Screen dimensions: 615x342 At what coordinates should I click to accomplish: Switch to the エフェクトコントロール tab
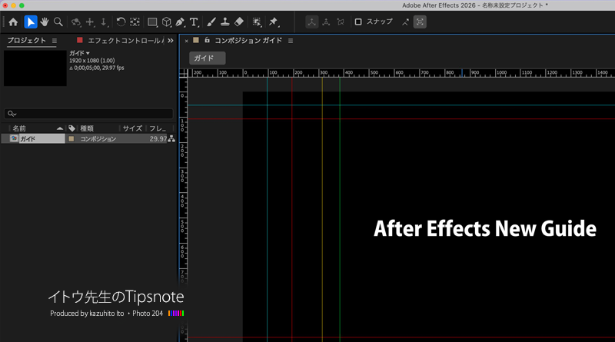(x=126, y=41)
